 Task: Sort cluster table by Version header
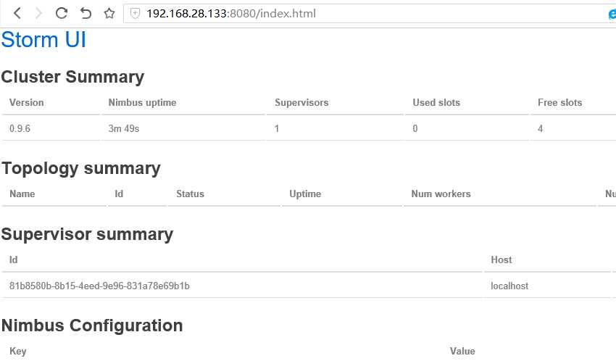coord(27,103)
